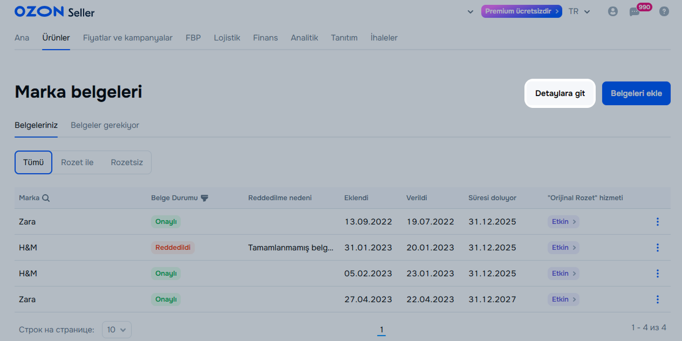Click the search icon next to Marka
The width and height of the screenshot is (682, 341).
pos(46,198)
